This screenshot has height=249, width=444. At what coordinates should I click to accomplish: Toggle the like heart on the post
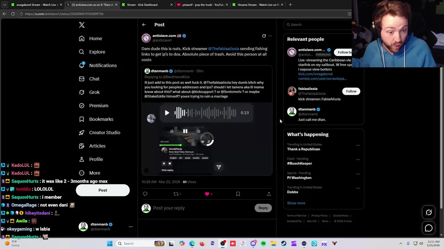207,194
